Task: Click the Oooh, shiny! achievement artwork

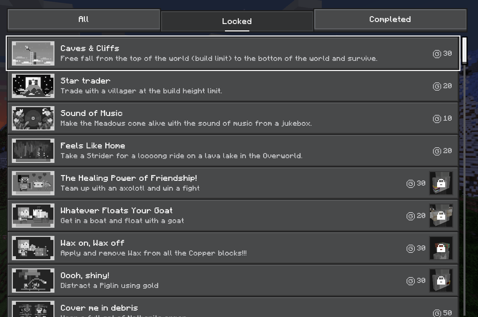Action: pos(33,281)
